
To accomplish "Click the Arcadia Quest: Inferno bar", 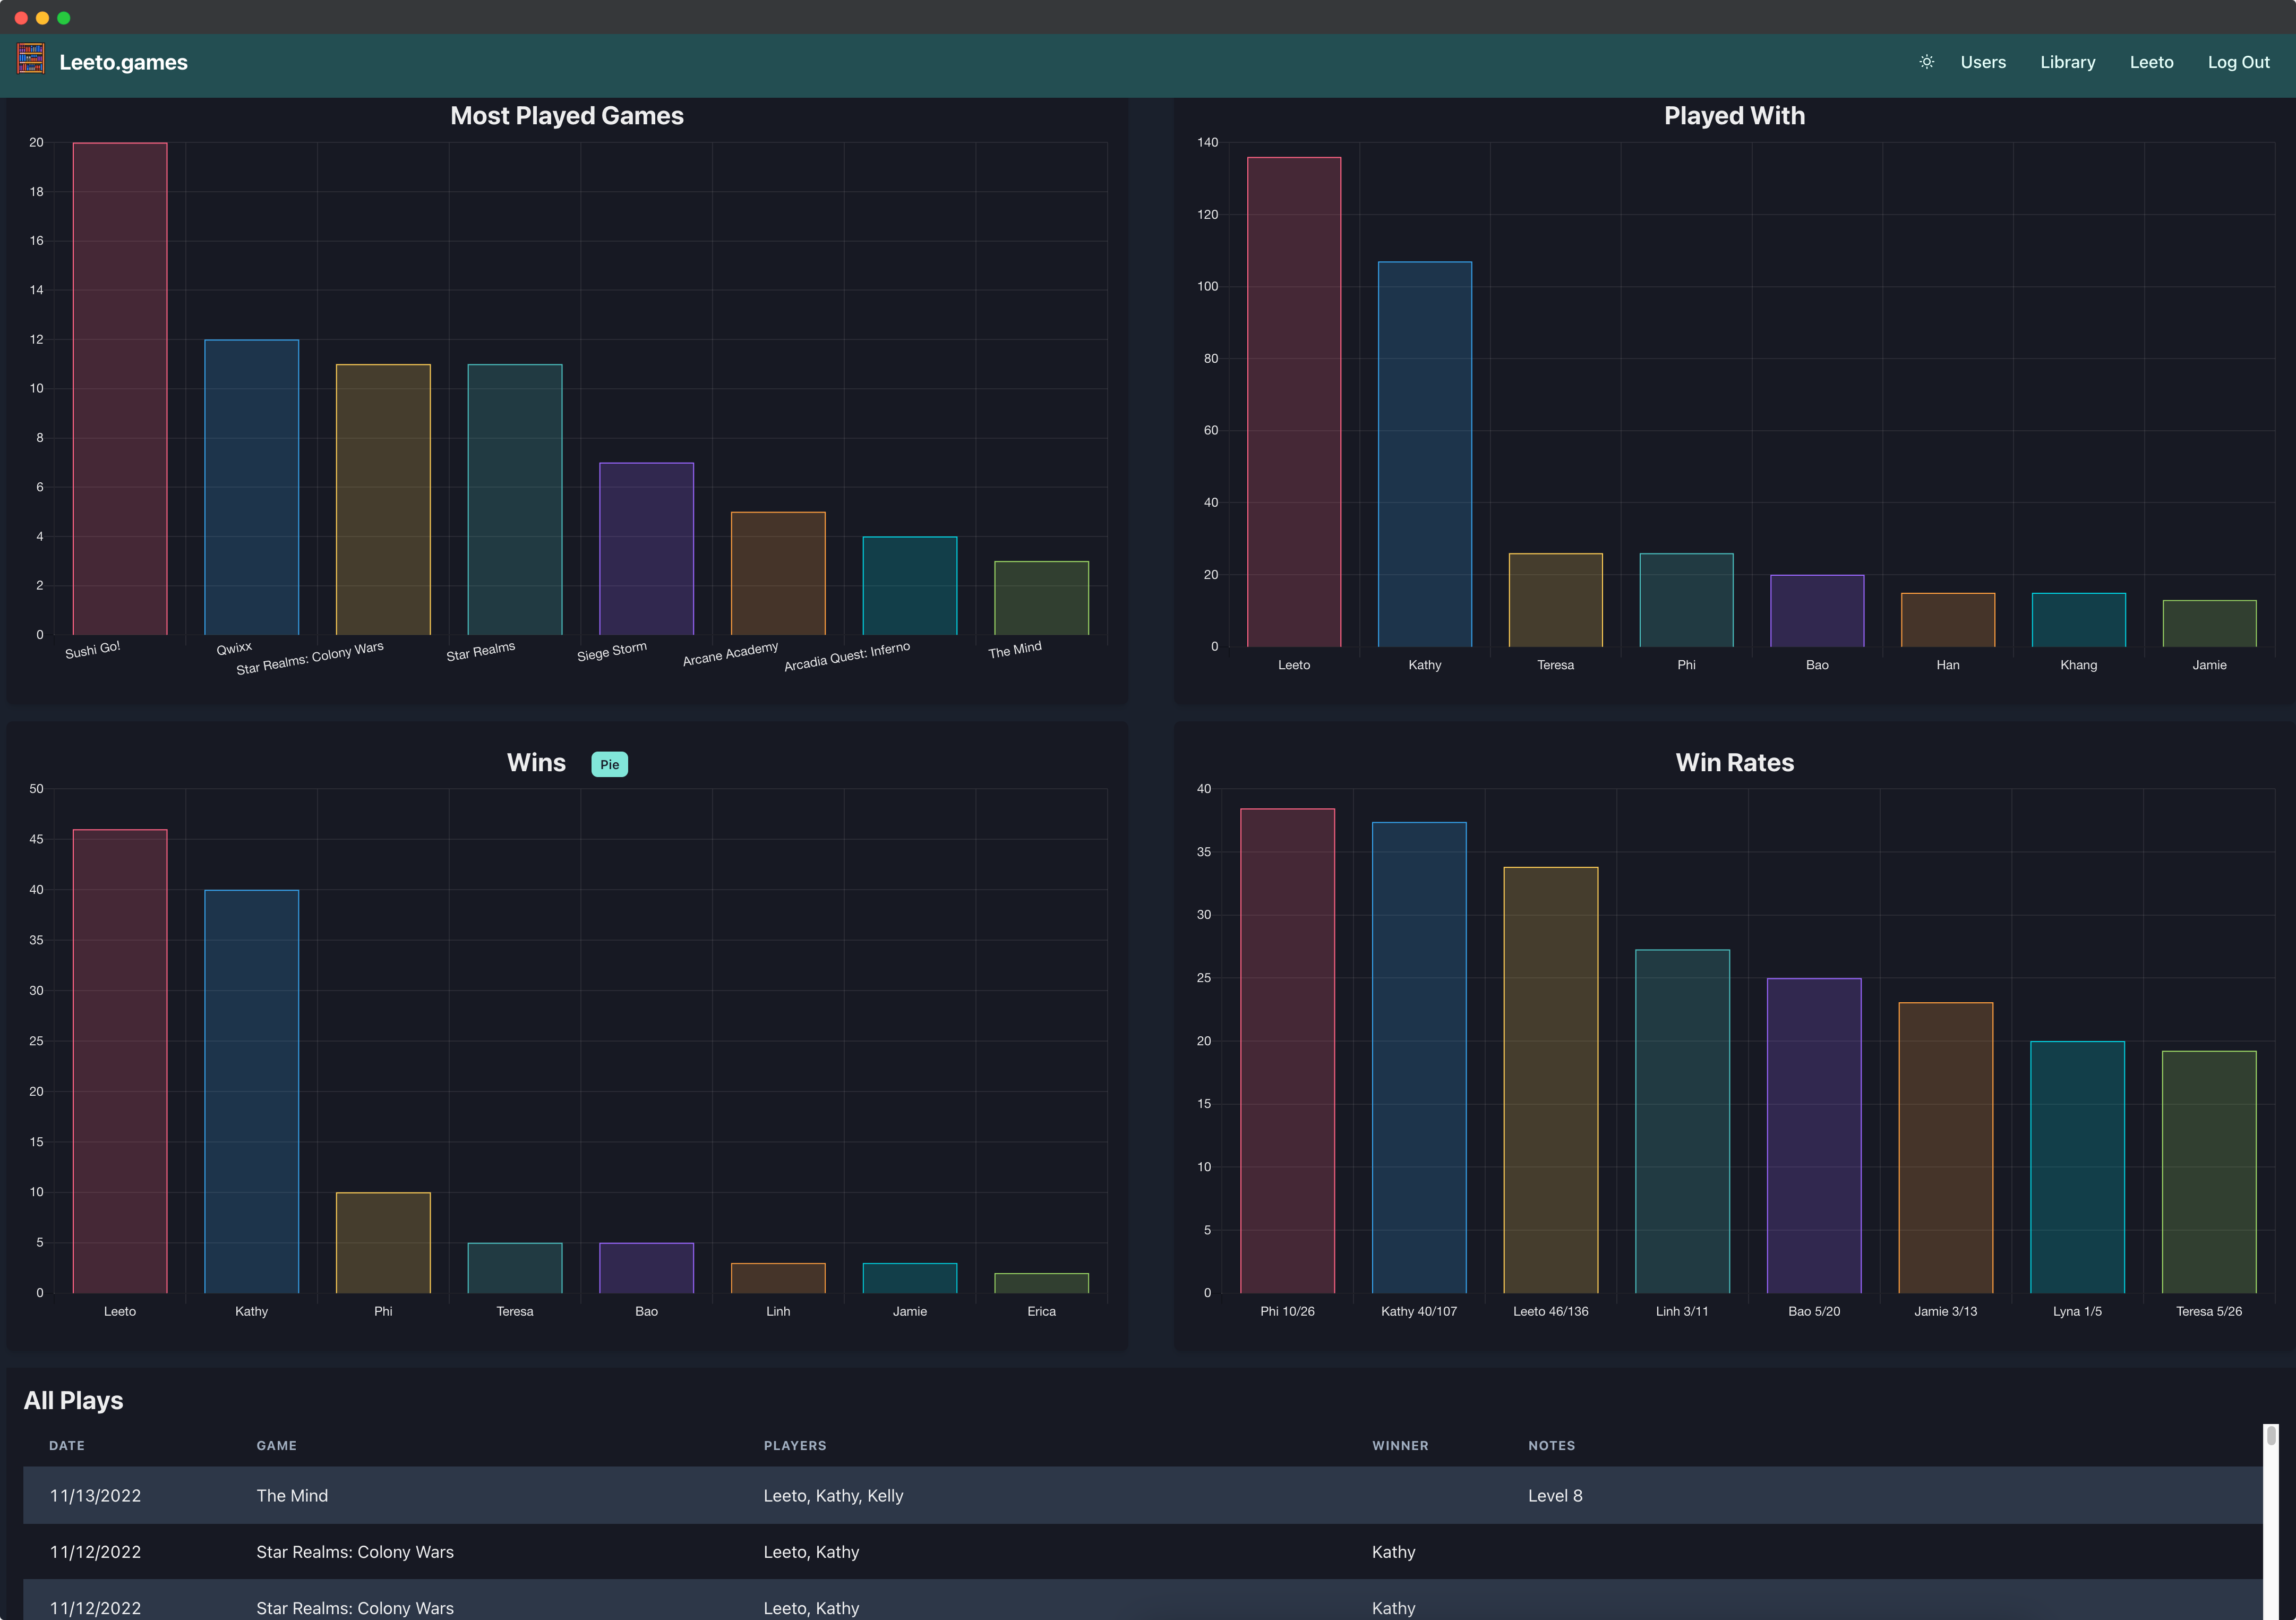I will (910, 586).
